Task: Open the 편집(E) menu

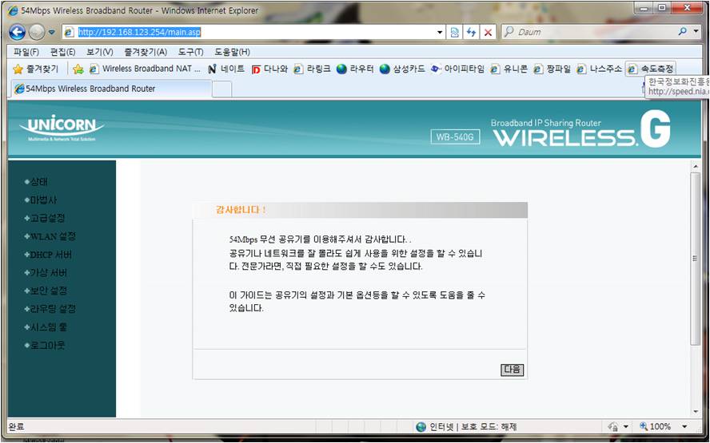Action: tap(62, 52)
